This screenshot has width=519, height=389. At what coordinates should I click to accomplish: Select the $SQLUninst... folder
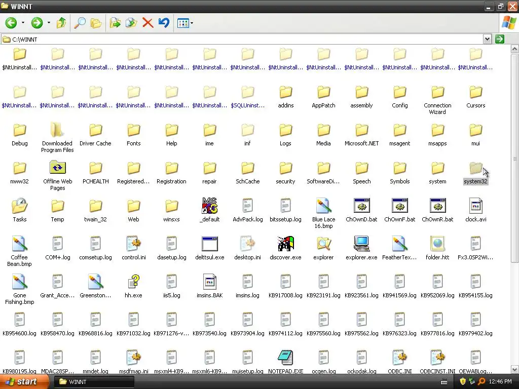click(247, 96)
